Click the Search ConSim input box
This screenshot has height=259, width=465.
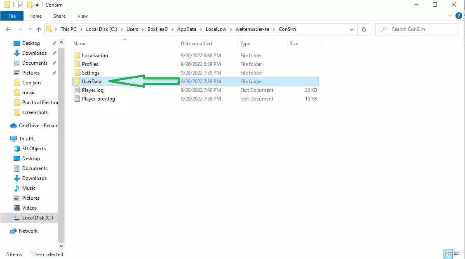coord(417,29)
